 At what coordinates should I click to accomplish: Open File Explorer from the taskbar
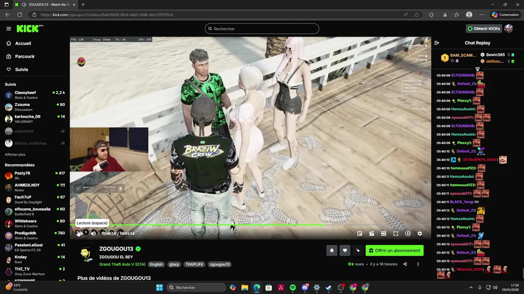(x=244, y=287)
